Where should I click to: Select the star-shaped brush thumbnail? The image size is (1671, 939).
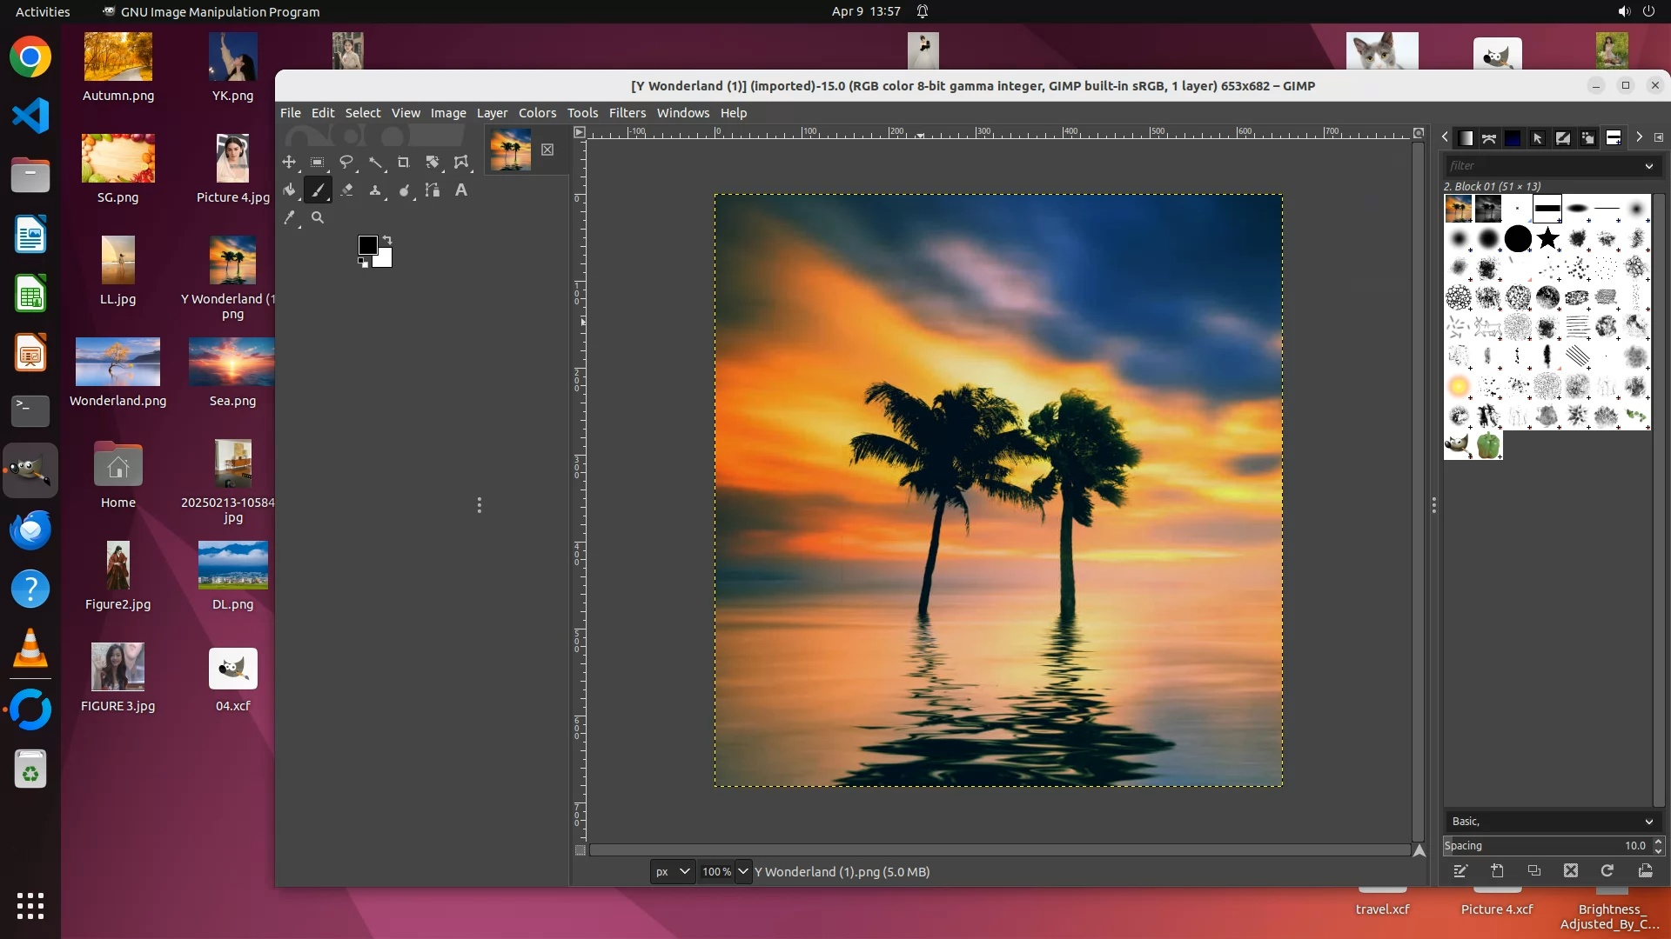pos(1547,238)
